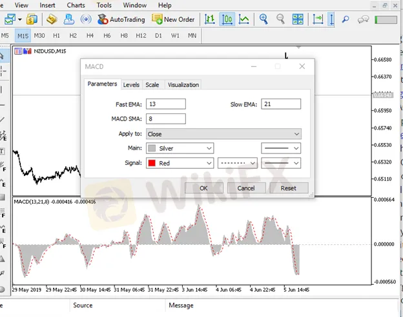This screenshot has width=403, height=317.
Task: Select the H1 timeframe button
Action: 57,35
